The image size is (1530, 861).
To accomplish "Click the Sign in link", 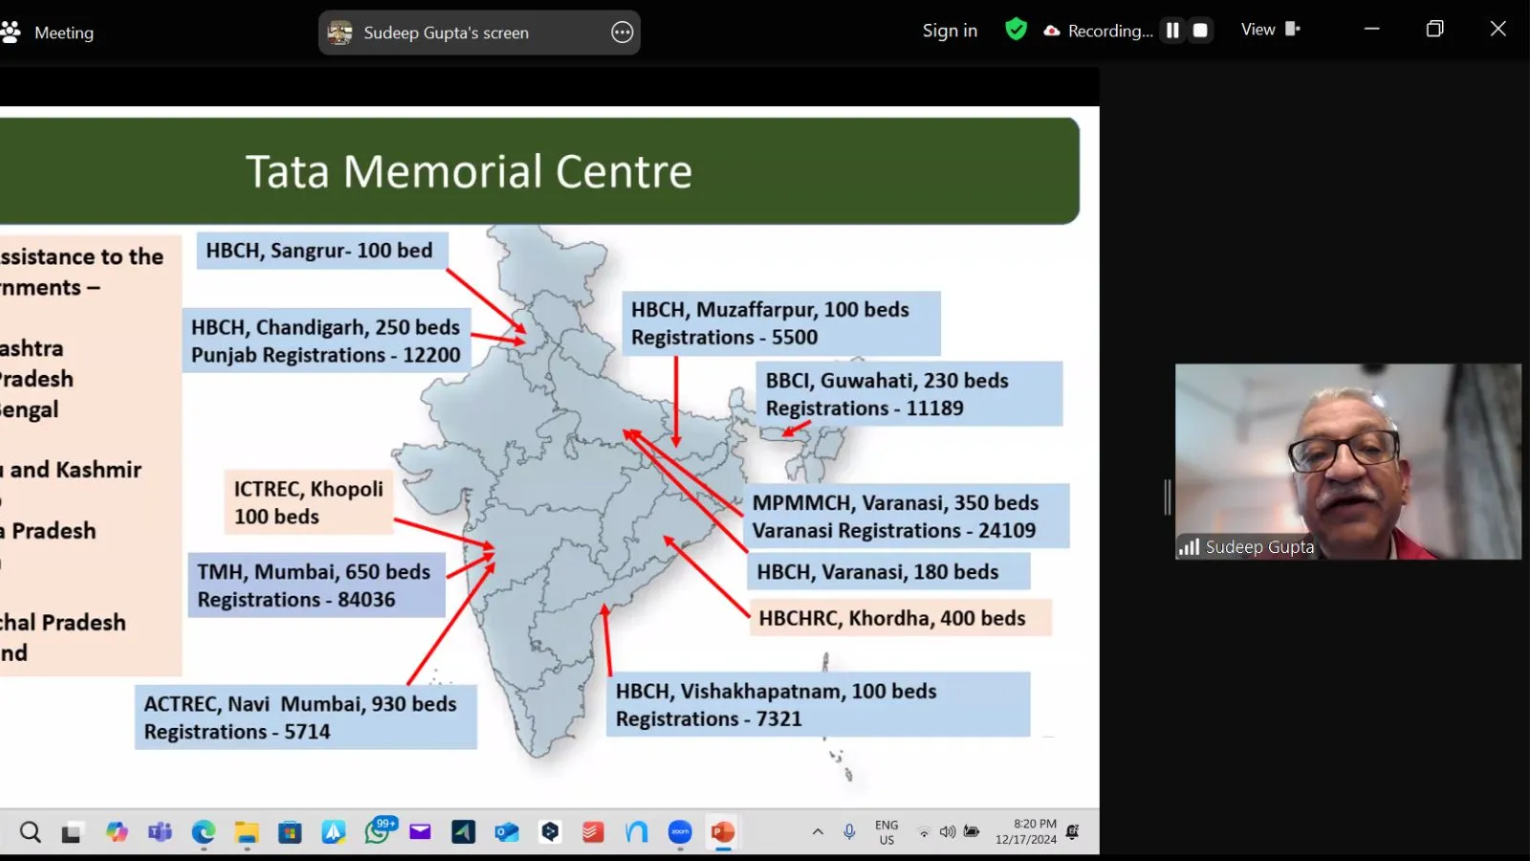I will tap(950, 31).
